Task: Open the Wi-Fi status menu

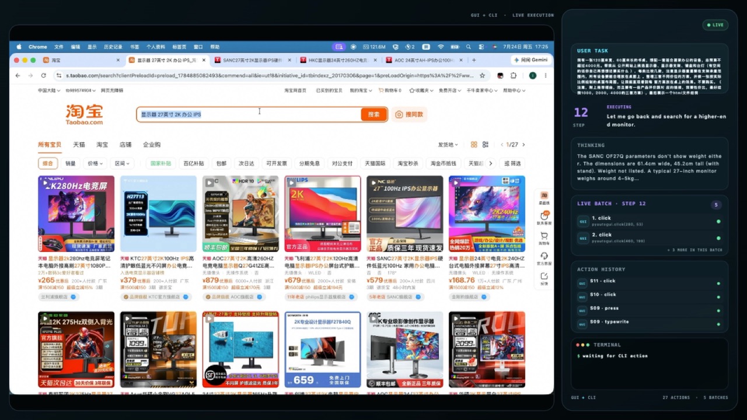Action: pyautogui.click(x=441, y=47)
